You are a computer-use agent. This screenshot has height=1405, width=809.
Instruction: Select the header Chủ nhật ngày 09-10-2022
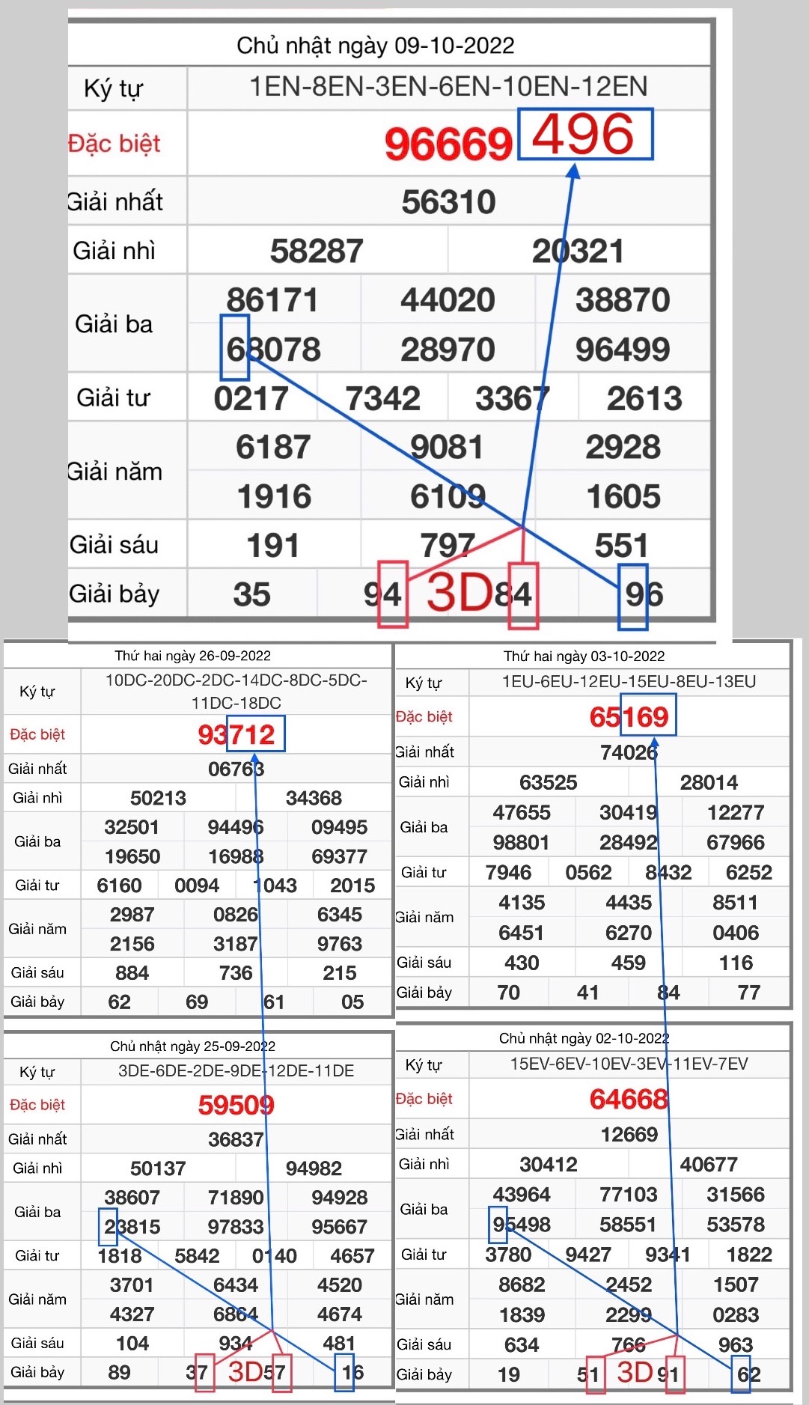376,46
